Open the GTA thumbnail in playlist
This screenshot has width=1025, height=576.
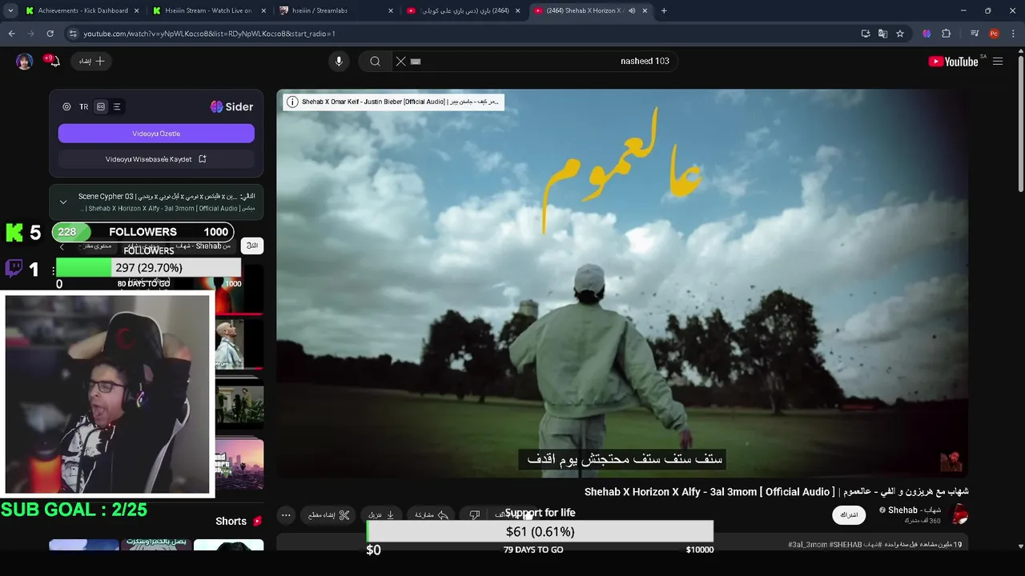point(239,465)
